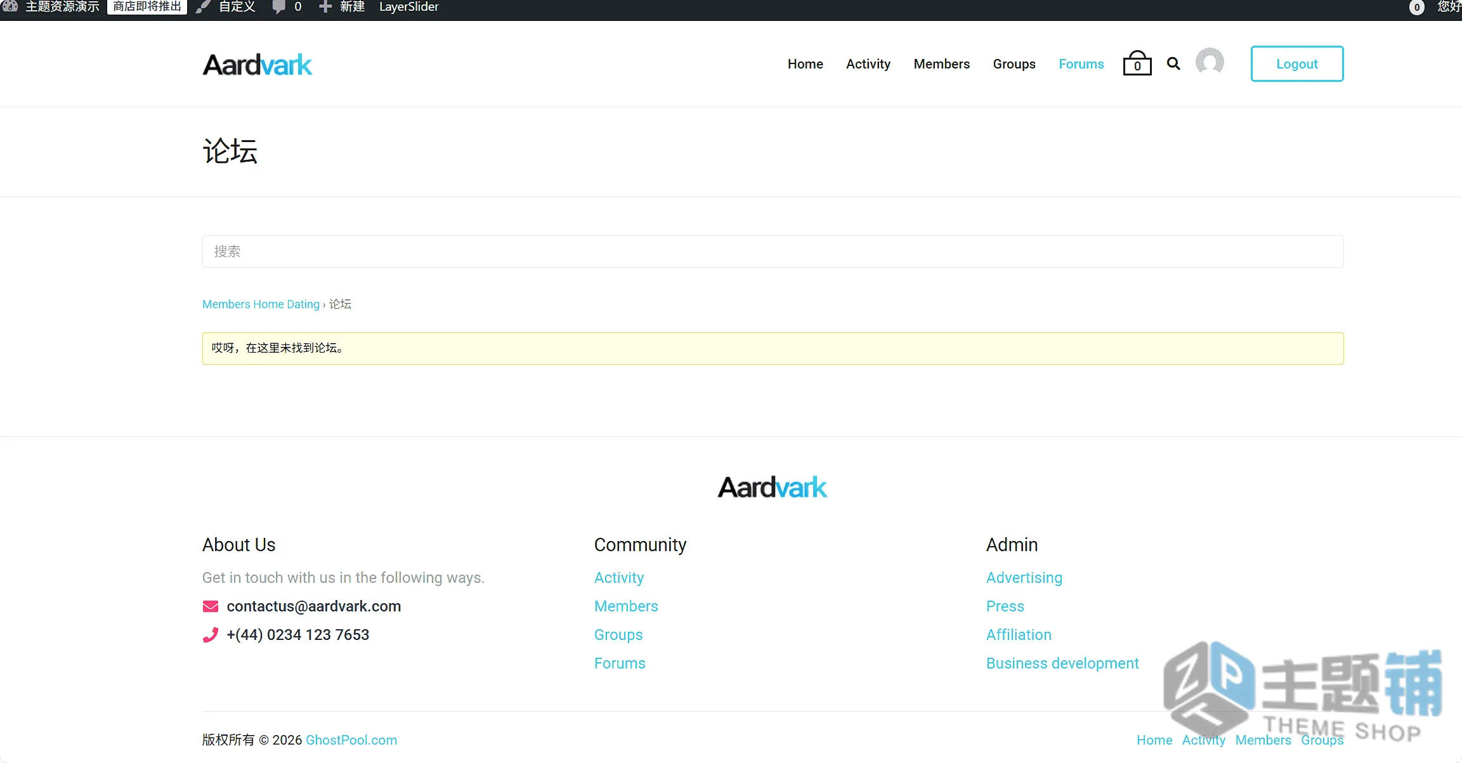Screen dimensions: 1462x763
Task: Open the Affiliation link under Admin
Action: (1019, 635)
